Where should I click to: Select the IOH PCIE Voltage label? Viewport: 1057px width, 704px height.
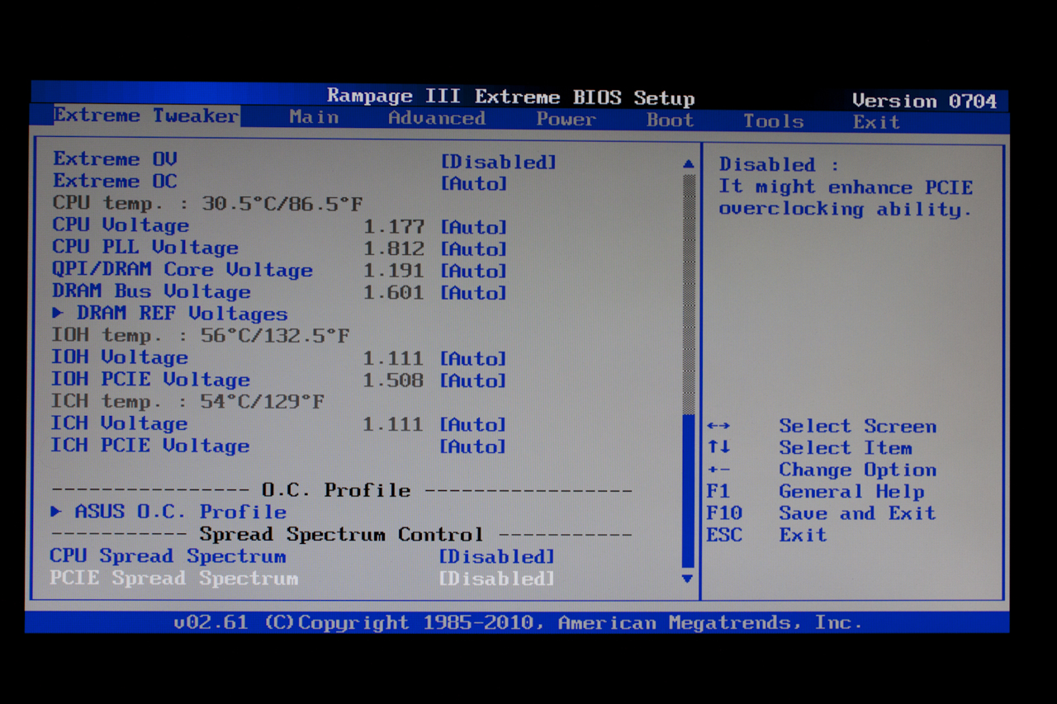(x=150, y=380)
